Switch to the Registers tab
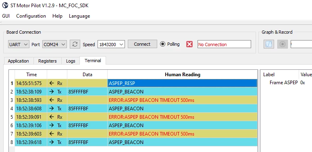 pos(47,61)
